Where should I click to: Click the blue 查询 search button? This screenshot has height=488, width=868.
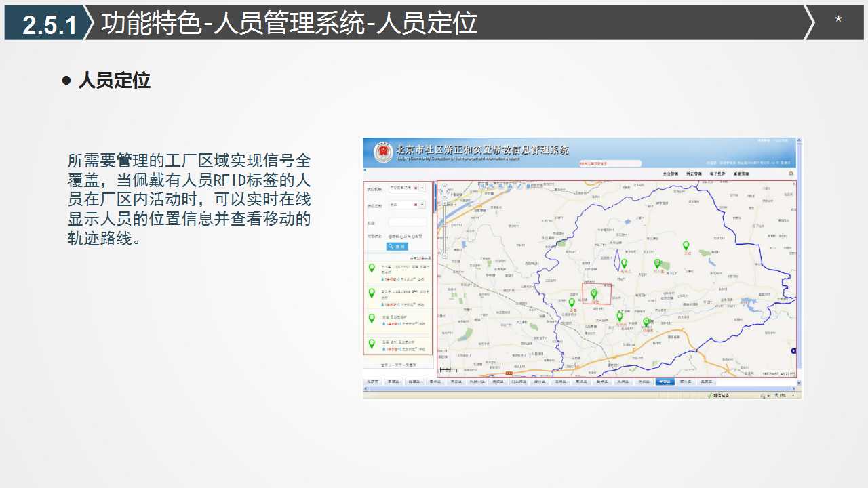[x=397, y=247]
